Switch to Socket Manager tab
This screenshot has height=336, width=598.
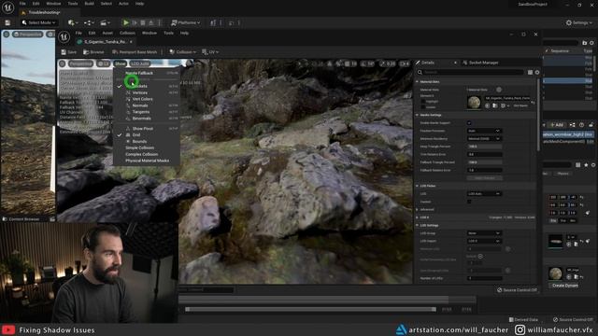click(x=483, y=63)
